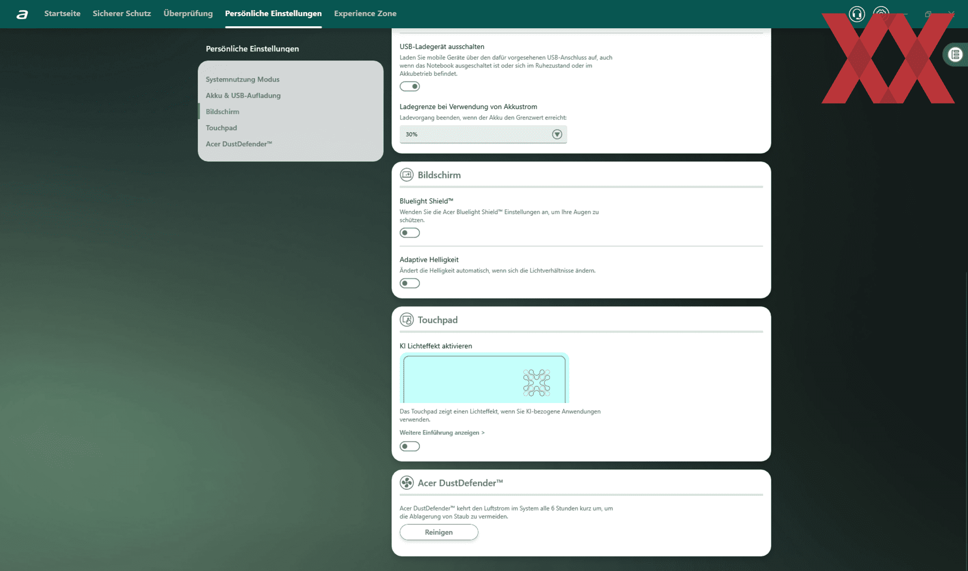Jump to Systemnutzung Modus section
Viewport: 968px width, 571px height.
pyautogui.click(x=243, y=79)
